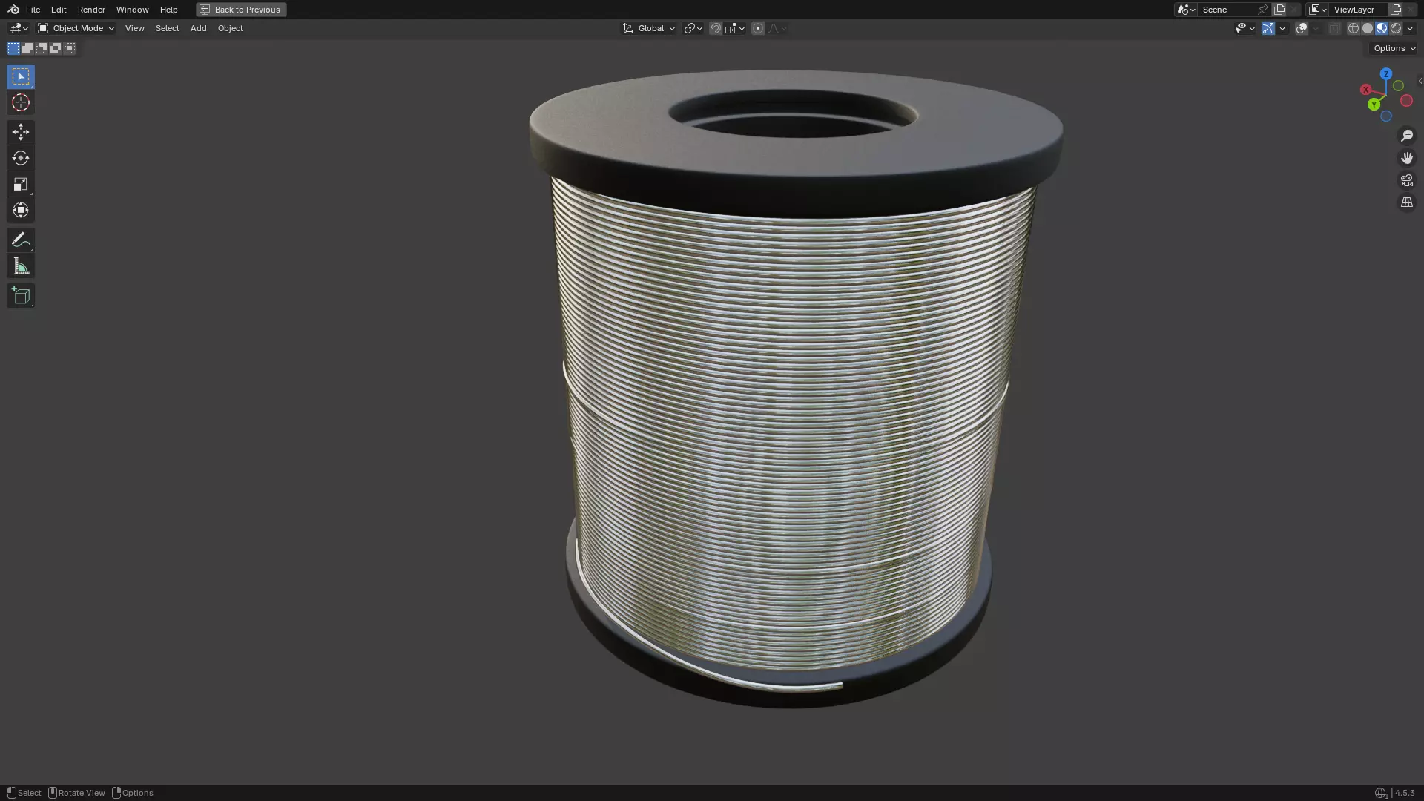Open the scene browse dropdown
This screenshot has width=1424, height=801.
click(1186, 10)
